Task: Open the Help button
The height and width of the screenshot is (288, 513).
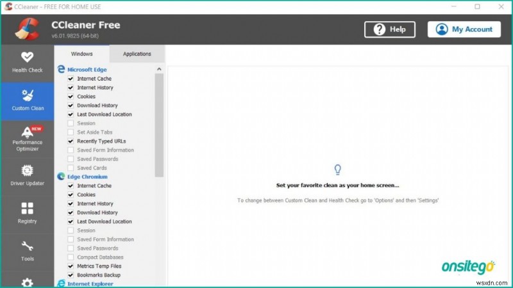Action: (x=390, y=29)
